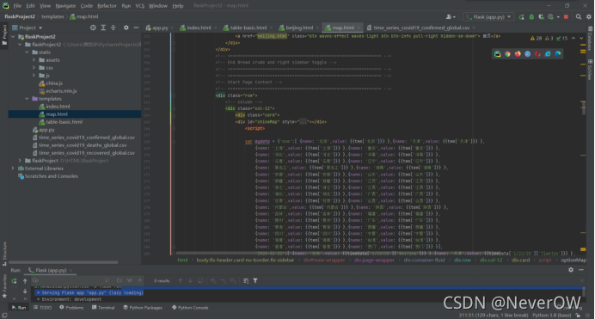This screenshot has width=595, height=319.
Task: Go to previous highlighted error arrow
Action: [x=574, y=39]
